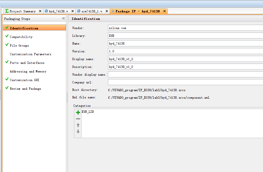263x172 pixels.
Task: Close the sim74138_1.v tab
Action: pyautogui.click(x=107, y=11)
